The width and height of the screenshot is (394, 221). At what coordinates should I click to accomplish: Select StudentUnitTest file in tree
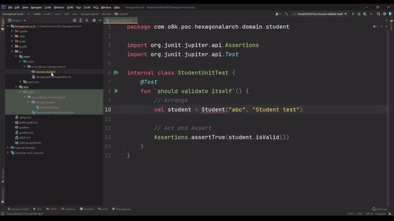pos(49,107)
